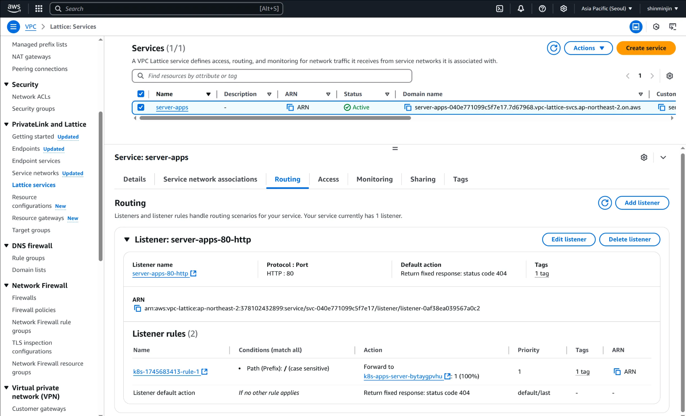Screen dimensions: 686x416
Task: Click the sidebar vertical scrollbar
Action: tap(101, 186)
